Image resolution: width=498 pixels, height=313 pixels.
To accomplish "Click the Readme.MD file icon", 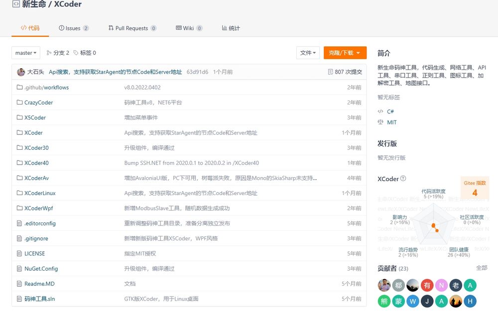I will click(19, 284).
